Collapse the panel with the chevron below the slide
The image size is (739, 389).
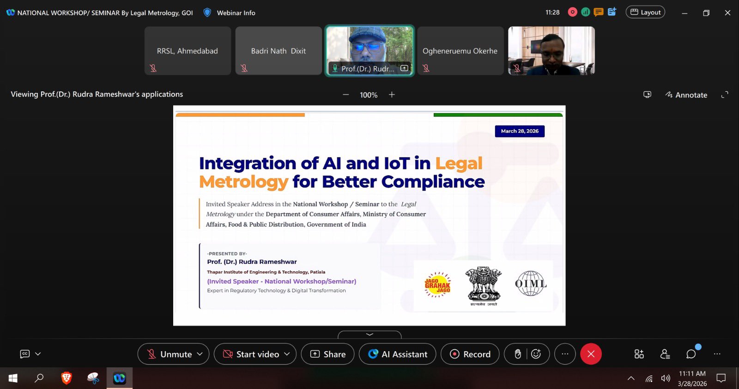pyautogui.click(x=369, y=335)
